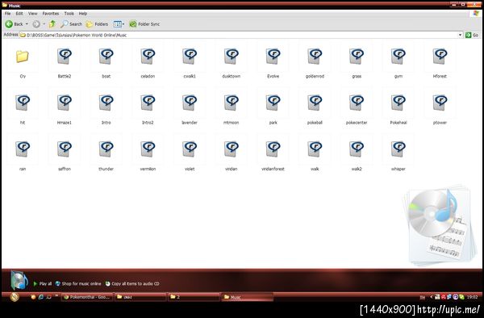Viewport: 484px width, 318px height.
Task: Open the View menu
Action: (33, 14)
